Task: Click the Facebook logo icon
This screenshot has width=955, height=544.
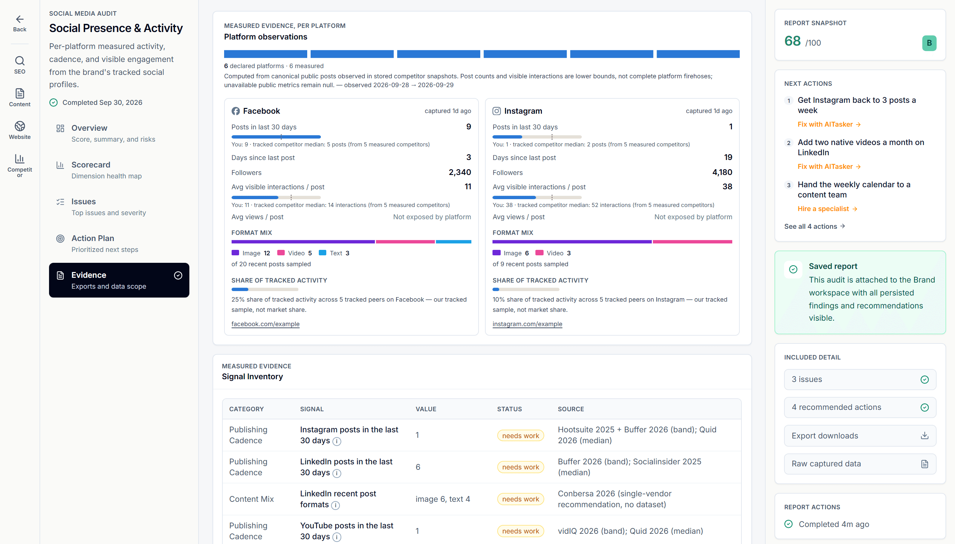Action: pyautogui.click(x=235, y=111)
